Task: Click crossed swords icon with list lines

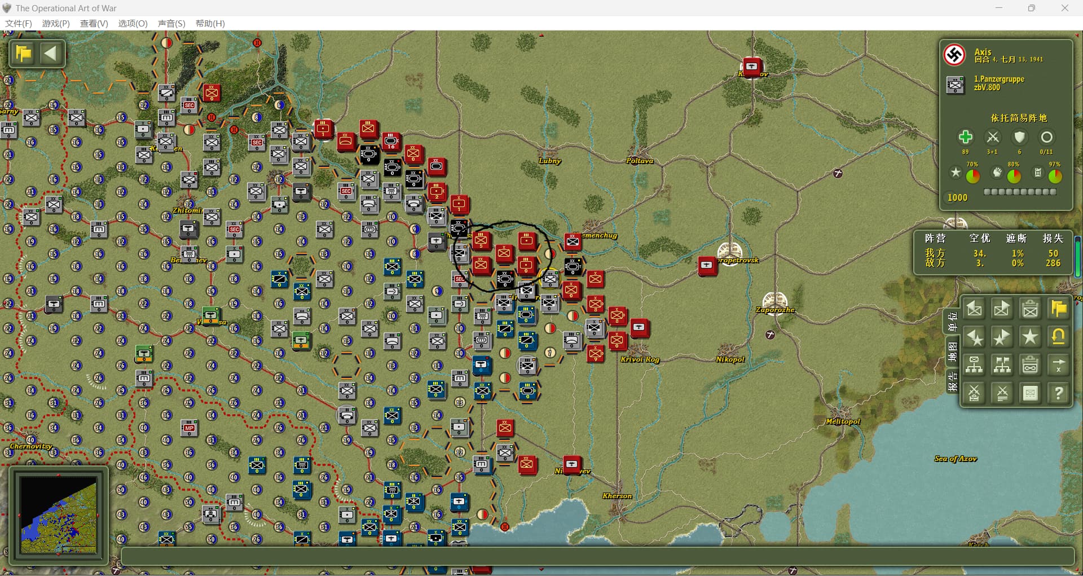Action: click(x=1002, y=393)
